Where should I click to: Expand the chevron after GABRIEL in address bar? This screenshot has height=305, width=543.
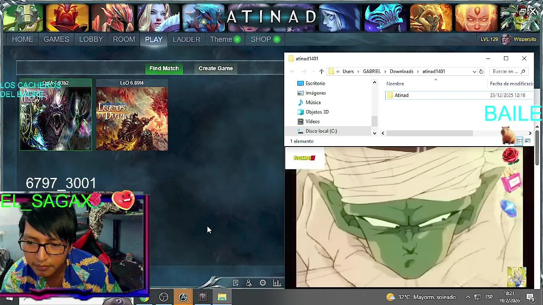pyautogui.click(x=385, y=72)
